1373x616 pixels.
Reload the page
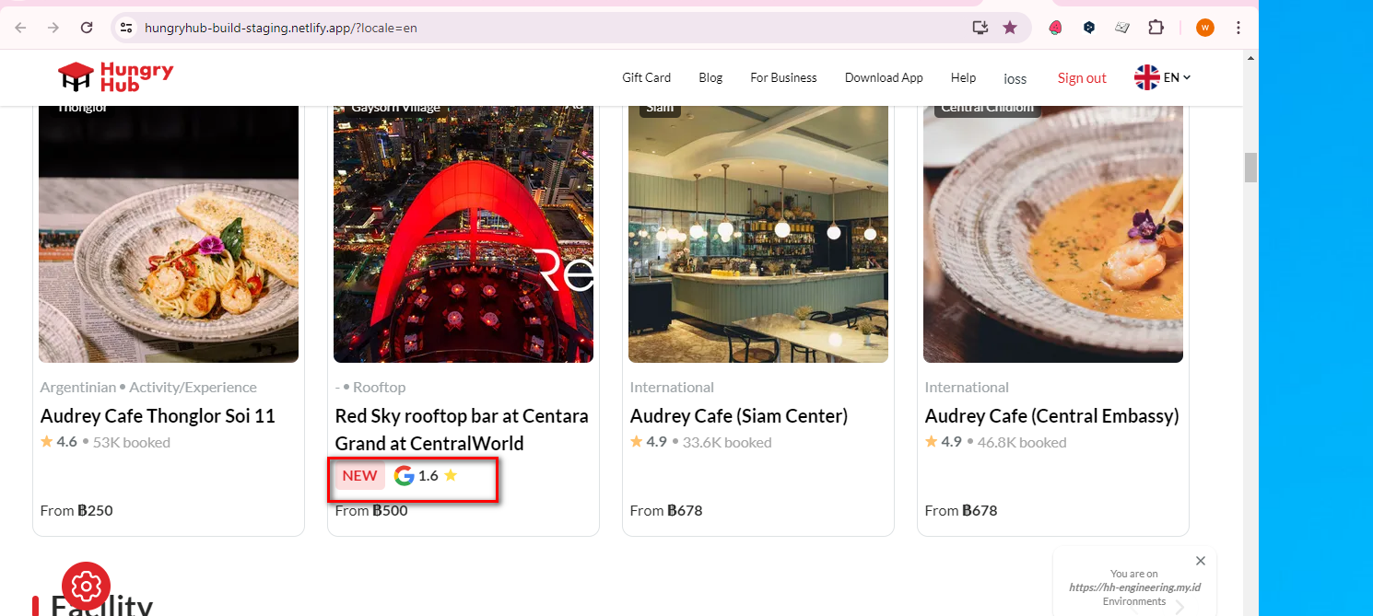[87, 28]
